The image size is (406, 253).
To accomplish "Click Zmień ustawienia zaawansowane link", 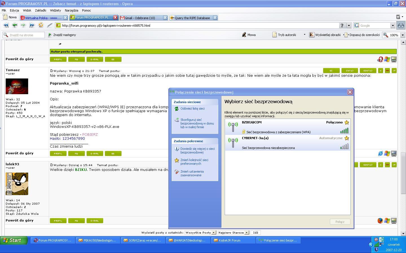I will click(x=192, y=173).
